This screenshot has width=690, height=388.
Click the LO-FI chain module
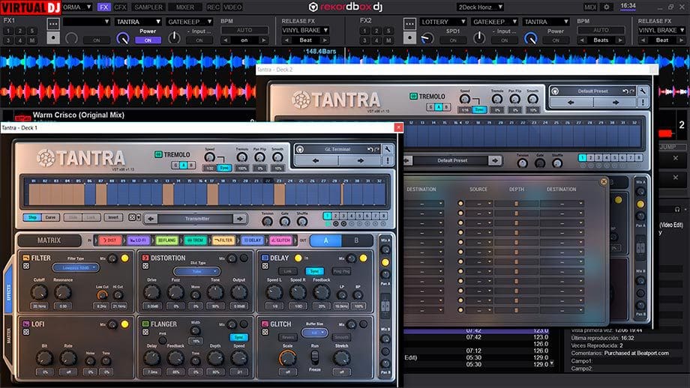[x=139, y=240]
